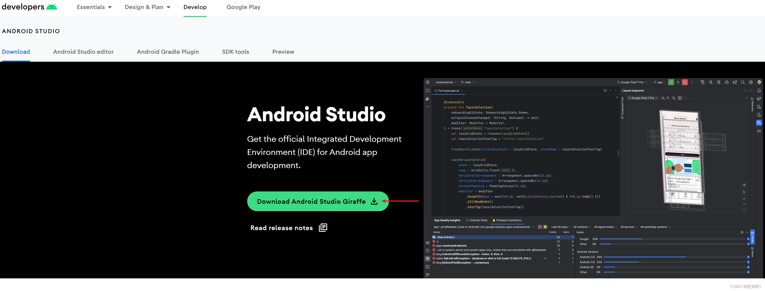Click the user profile avatar
Viewport: 765px width, 291px height.
[x=759, y=82]
